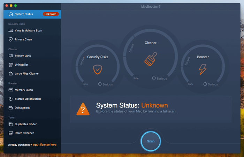Click the Security Risks section header in sidebar
244x157 pixels.
pos(16,24)
